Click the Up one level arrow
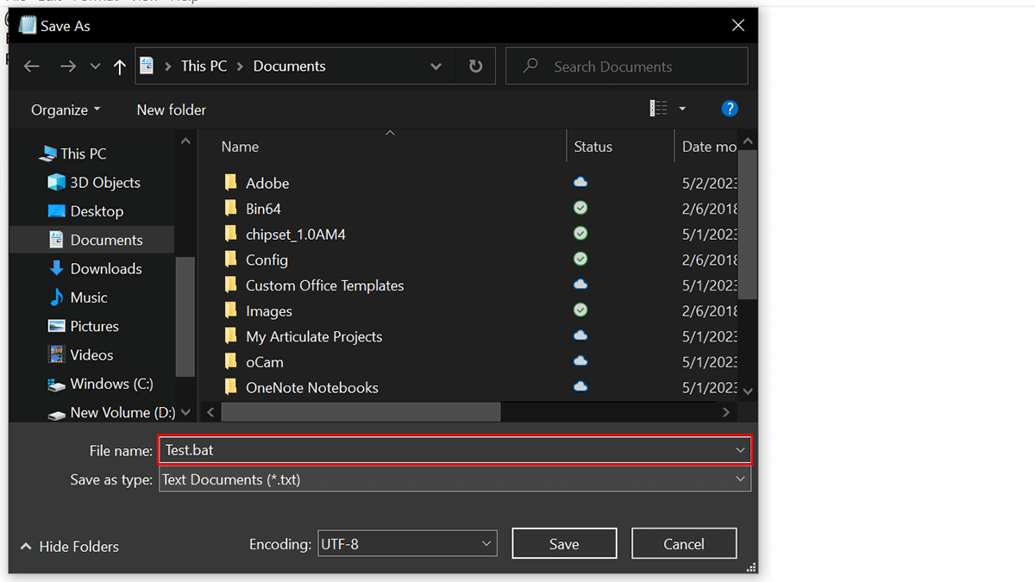This screenshot has height=582, width=1035. click(120, 66)
